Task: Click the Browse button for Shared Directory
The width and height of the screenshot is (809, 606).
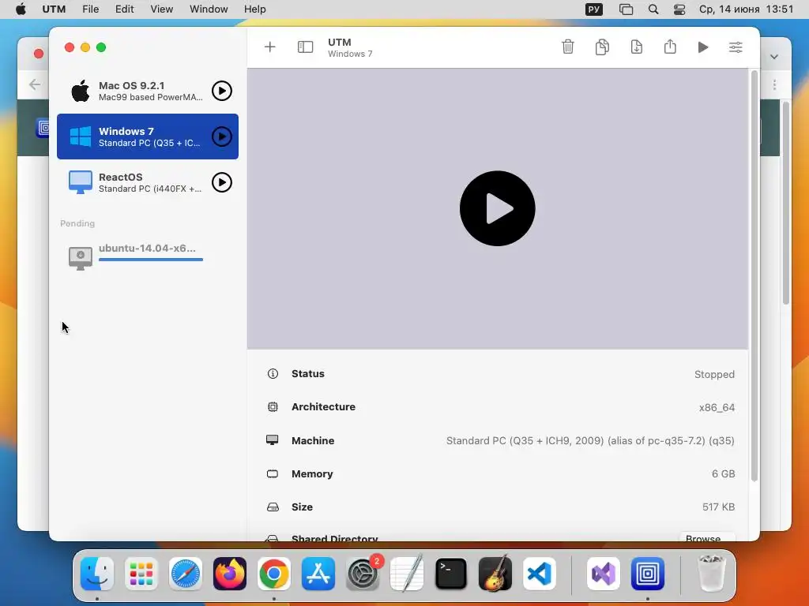Action: pyautogui.click(x=707, y=537)
